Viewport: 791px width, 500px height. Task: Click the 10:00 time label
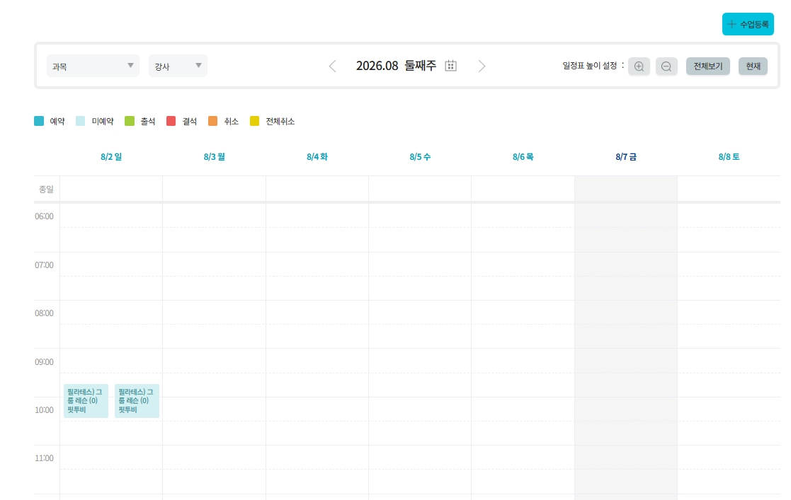click(x=44, y=409)
